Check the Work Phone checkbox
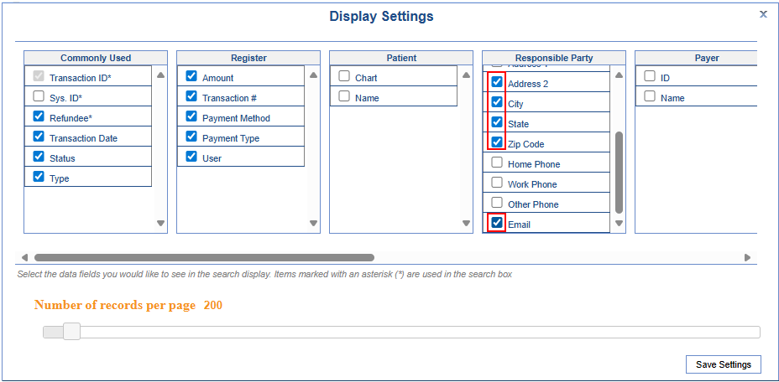Image resolution: width=779 pixels, height=382 pixels. (497, 183)
